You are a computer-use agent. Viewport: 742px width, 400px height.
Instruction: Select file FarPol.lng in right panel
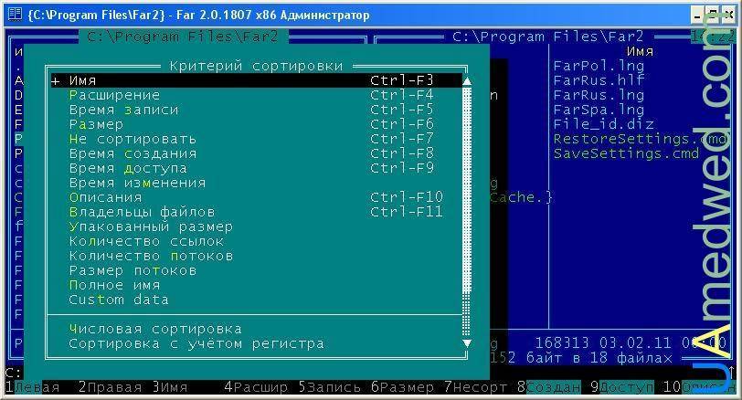599,66
